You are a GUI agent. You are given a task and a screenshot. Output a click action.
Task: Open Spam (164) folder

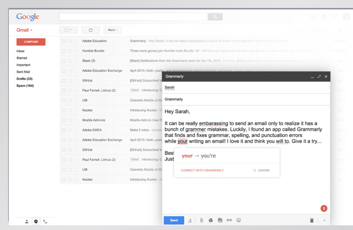pyautogui.click(x=25, y=86)
